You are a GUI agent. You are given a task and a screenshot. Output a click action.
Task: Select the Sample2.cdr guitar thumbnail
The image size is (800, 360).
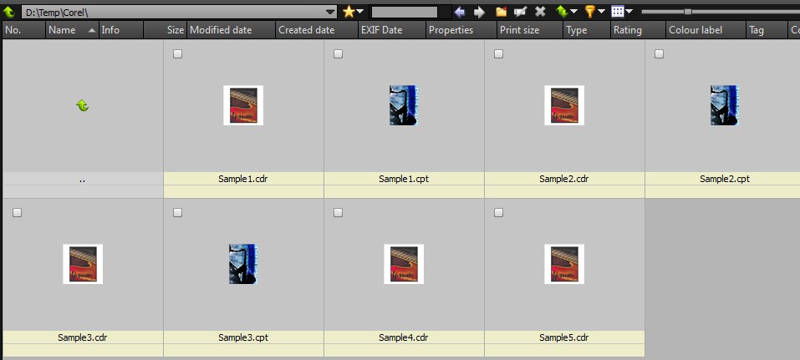pos(564,105)
